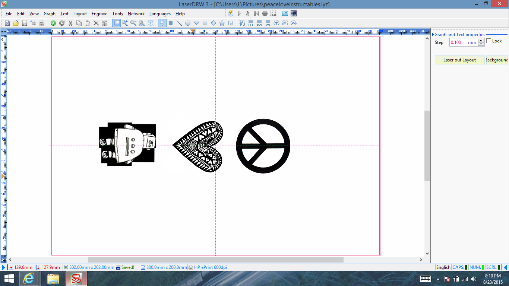
Task: Select the peace sign image
Action: (263, 146)
